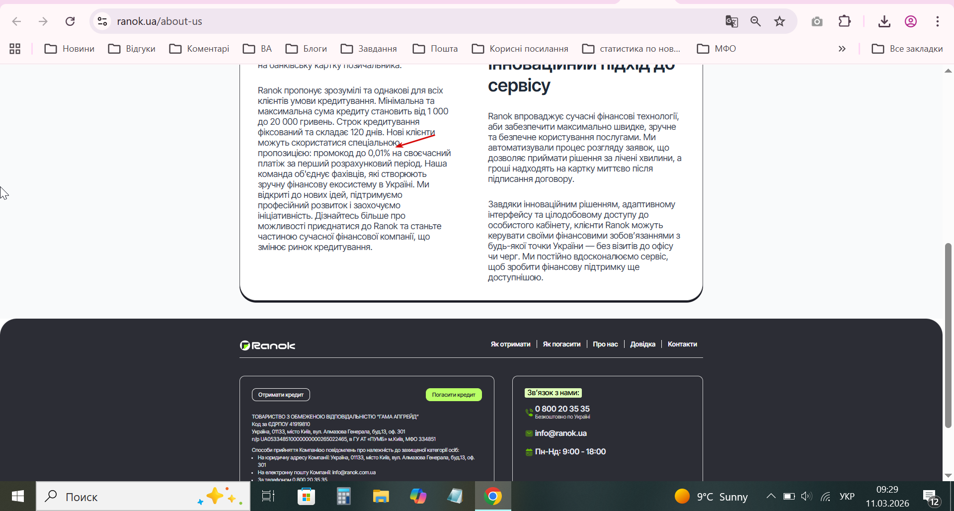This screenshot has width=954, height=511.
Task: Go to Як отримати in footer menu
Action: coord(510,344)
